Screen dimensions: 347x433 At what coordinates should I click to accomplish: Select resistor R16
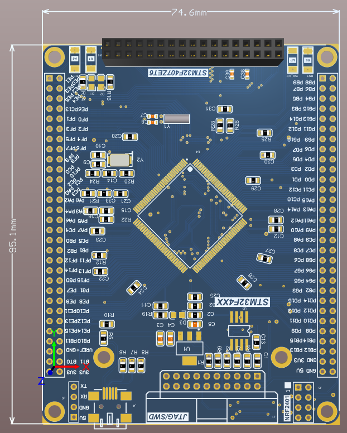(x=110, y=82)
